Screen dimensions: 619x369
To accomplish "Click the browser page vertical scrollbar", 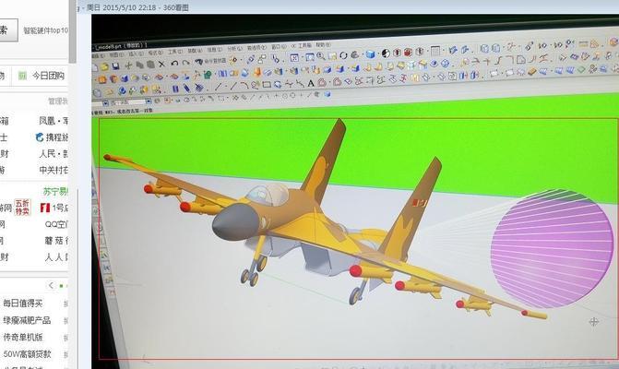I will tap(73, 31).
